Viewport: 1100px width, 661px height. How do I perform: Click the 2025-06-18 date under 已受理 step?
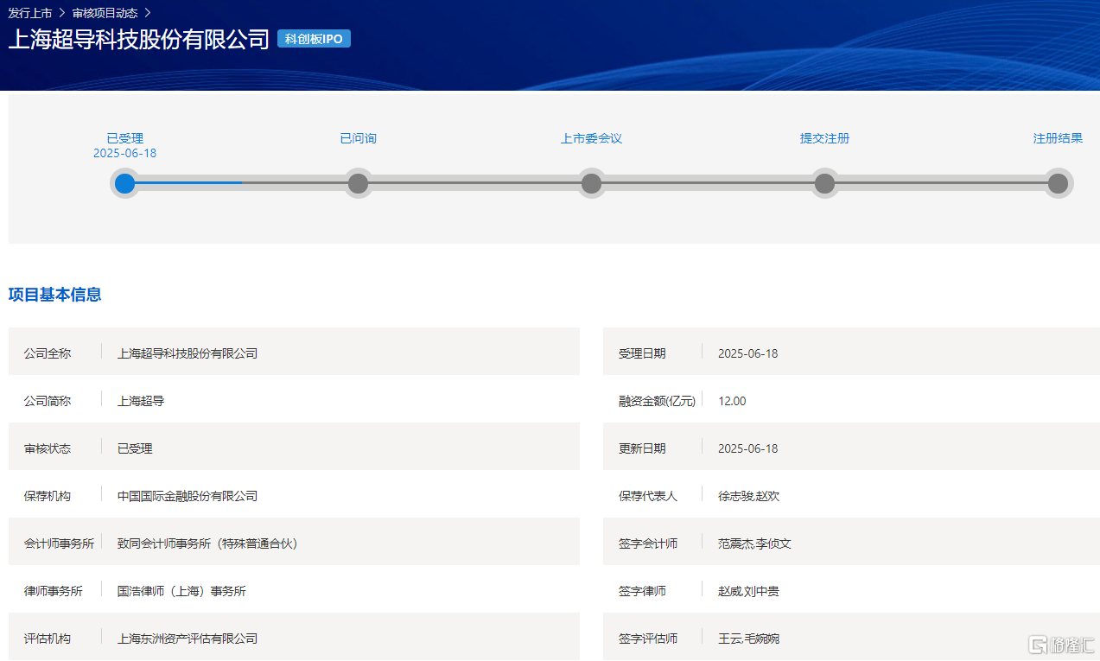click(125, 153)
